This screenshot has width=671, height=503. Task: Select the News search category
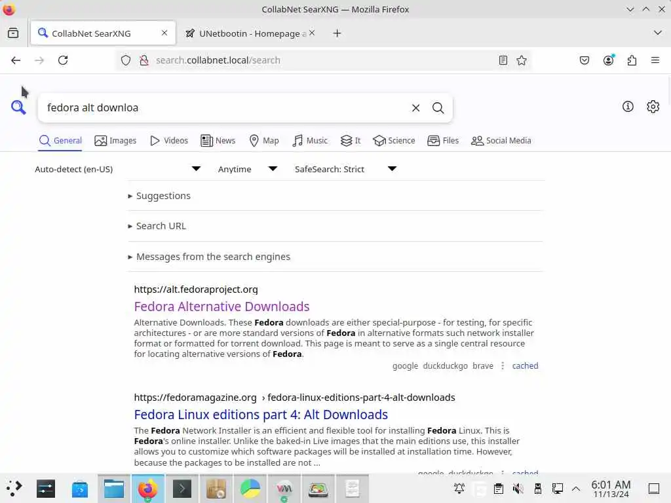tap(218, 141)
